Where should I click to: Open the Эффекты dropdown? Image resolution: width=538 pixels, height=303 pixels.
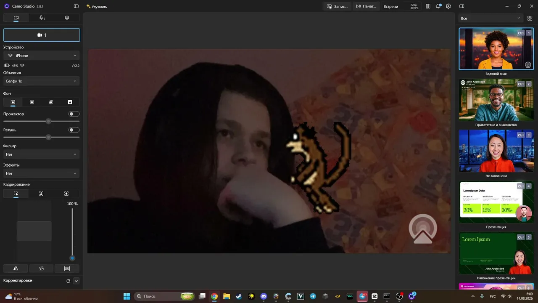coord(42,173)
